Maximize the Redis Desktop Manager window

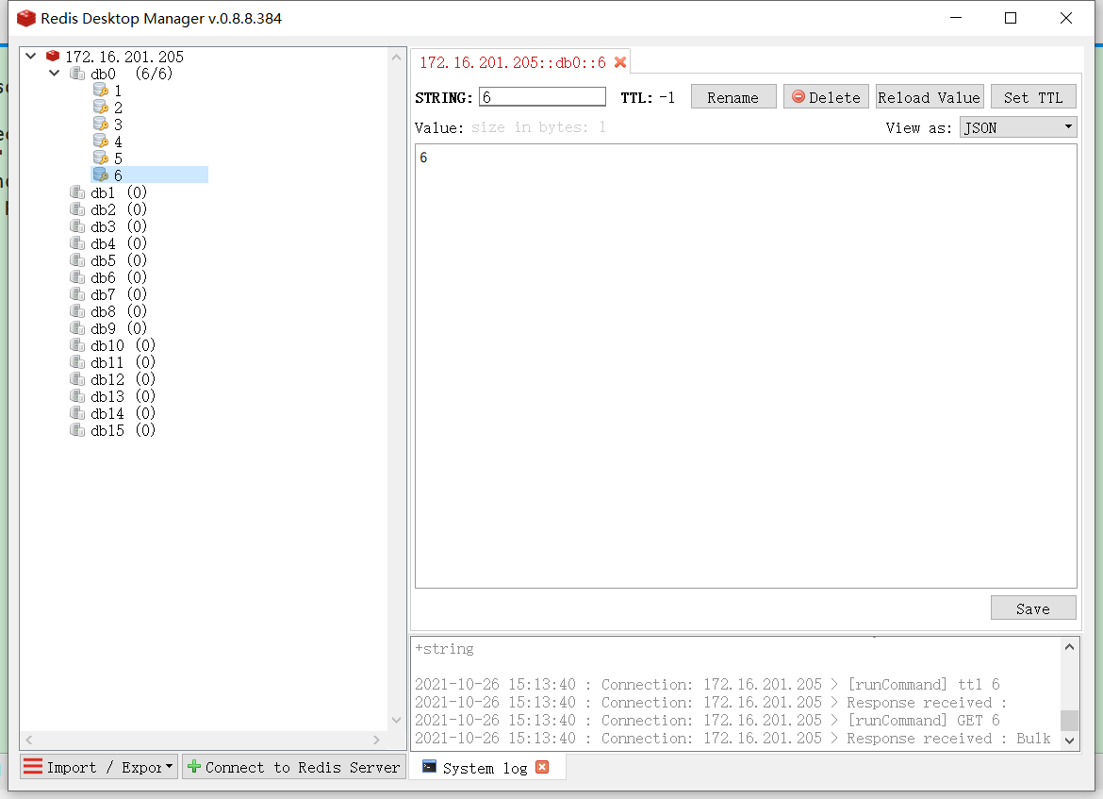point(1011,18)
